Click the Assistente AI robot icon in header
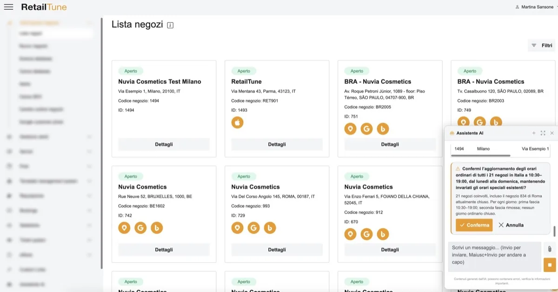558x292 pixels. click(x=452, y=133)
